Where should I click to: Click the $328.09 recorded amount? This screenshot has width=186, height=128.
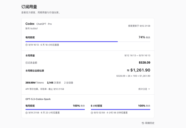(x=144, y=63)
